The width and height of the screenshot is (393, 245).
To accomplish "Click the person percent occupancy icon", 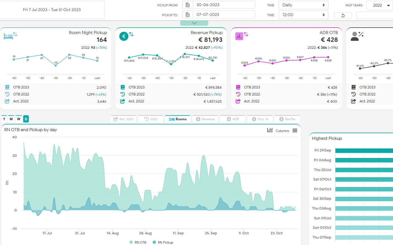I will 355,36.
